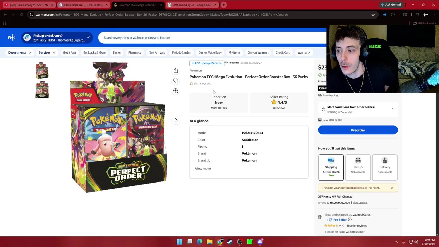The width and height of the screenshot is (439, 247).
Task: Expand more conditions from other sellers
Action: [358, 109]
